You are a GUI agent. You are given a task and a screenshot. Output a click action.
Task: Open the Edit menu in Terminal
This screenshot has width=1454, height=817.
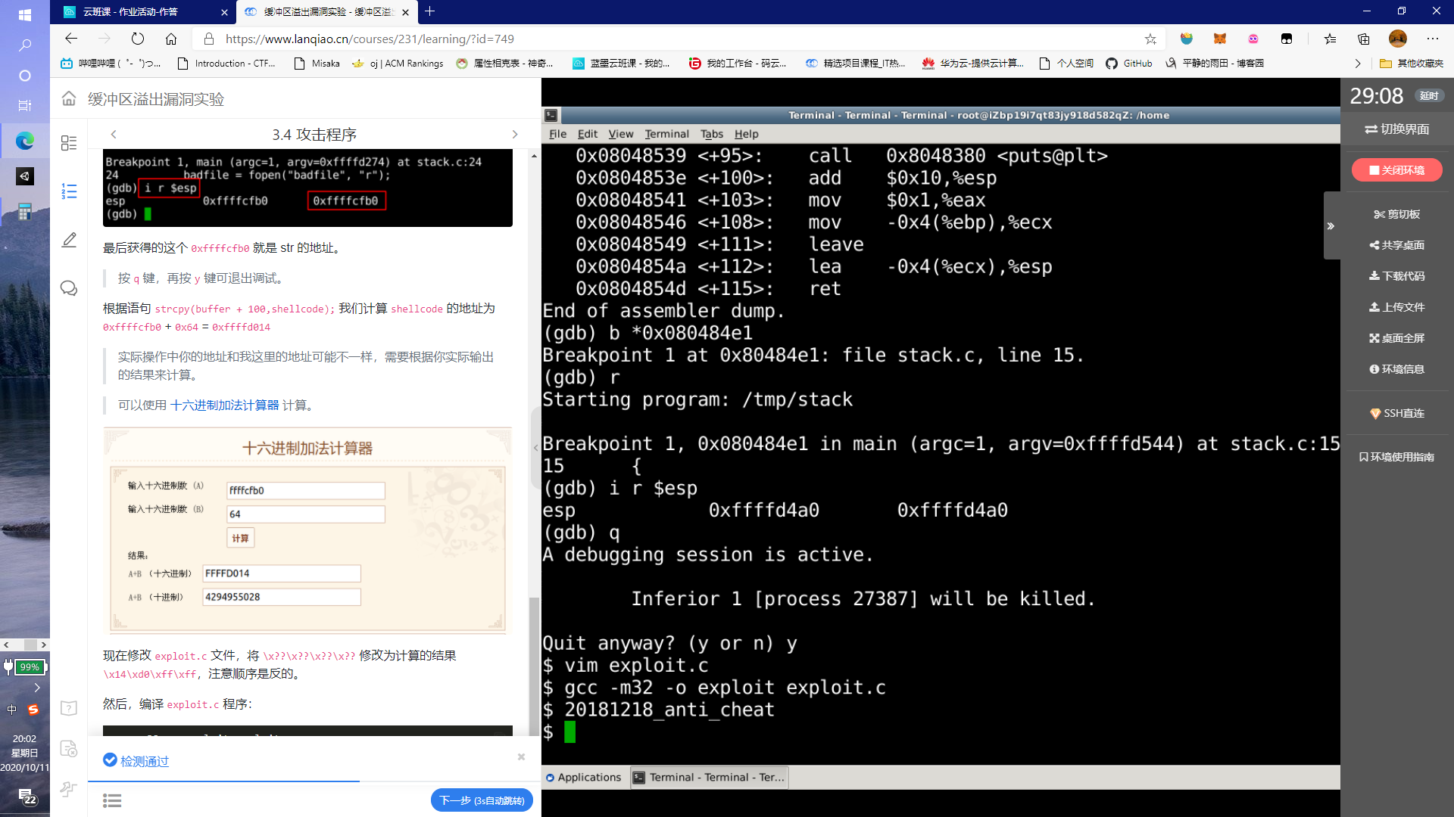[587, 134]
